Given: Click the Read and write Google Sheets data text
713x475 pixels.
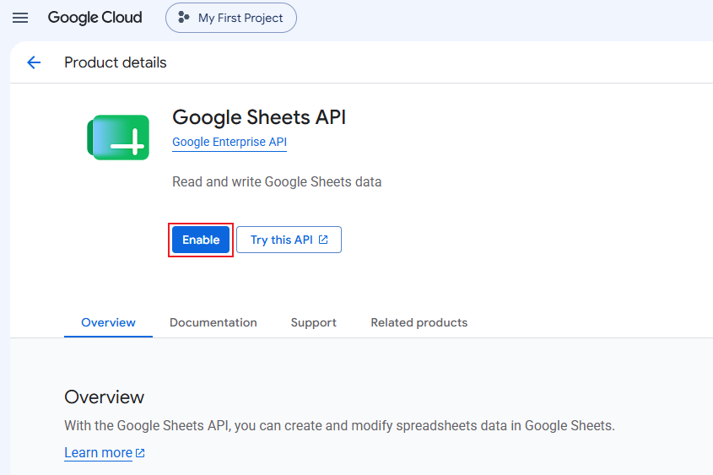Looking at the screenshot, I should pos(277,182).
